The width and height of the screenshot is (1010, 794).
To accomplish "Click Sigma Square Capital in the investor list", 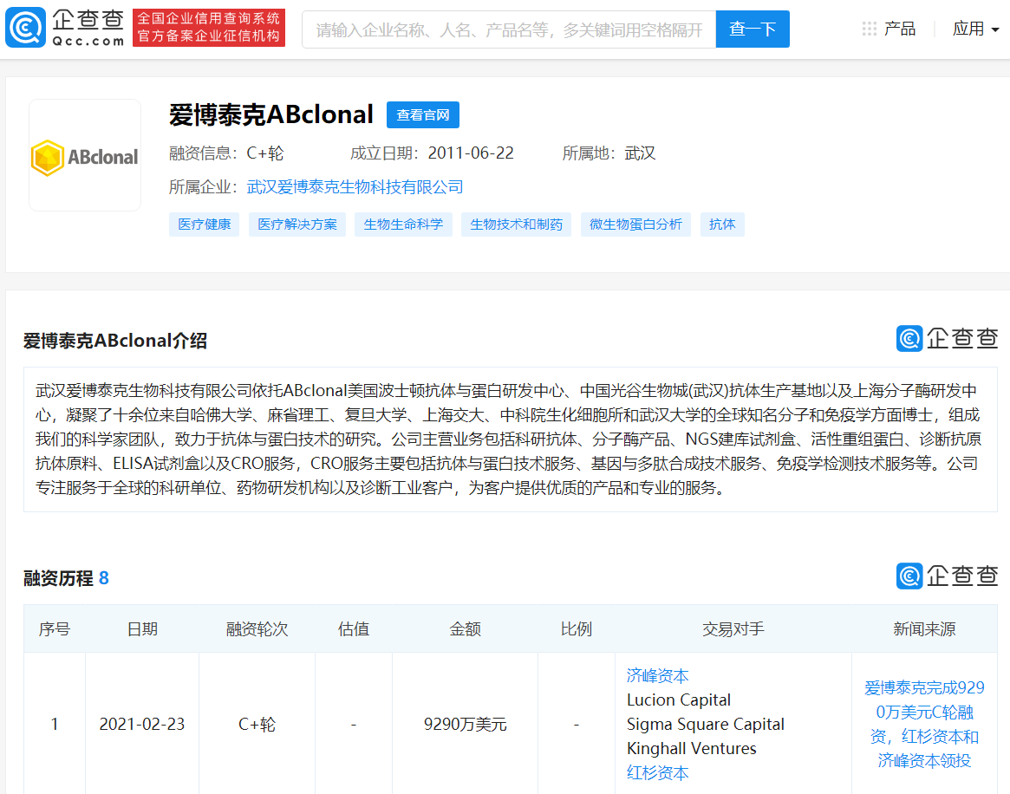I will [x=706, y=725].
